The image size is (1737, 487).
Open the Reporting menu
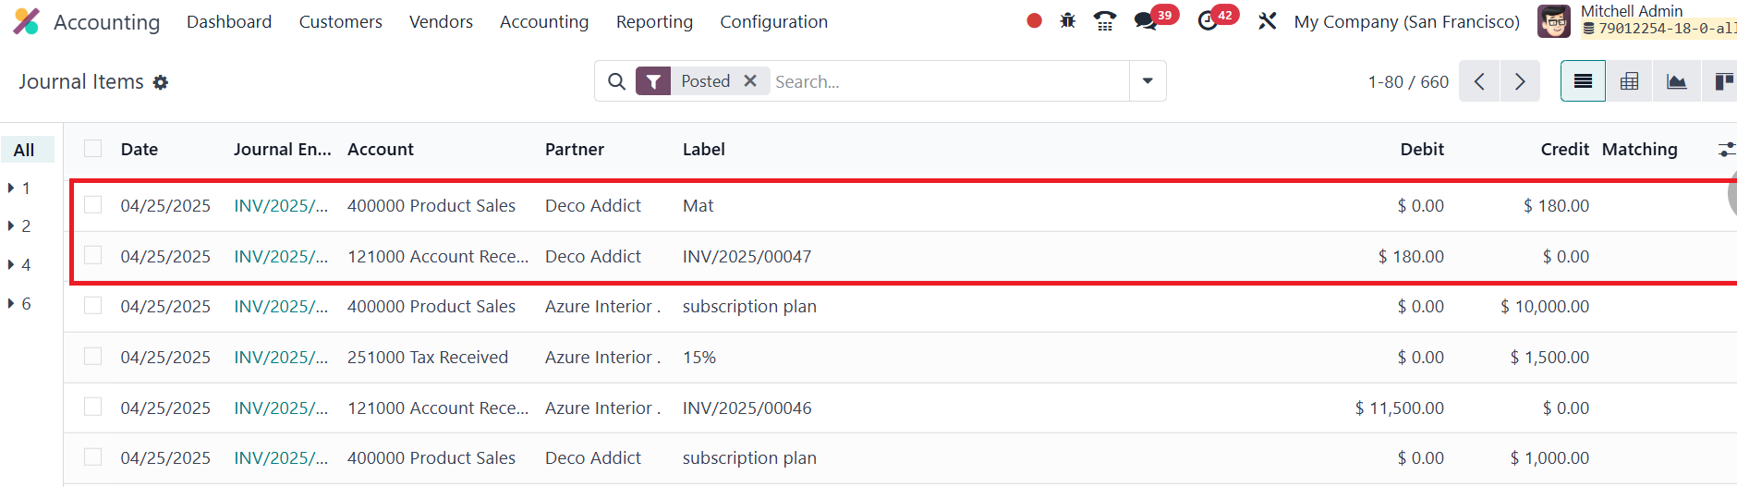click(x=654, y=21)
